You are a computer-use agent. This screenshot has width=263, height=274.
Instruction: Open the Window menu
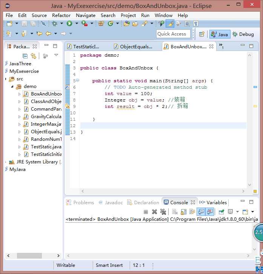pyautogui.click(x=163, y=15)
